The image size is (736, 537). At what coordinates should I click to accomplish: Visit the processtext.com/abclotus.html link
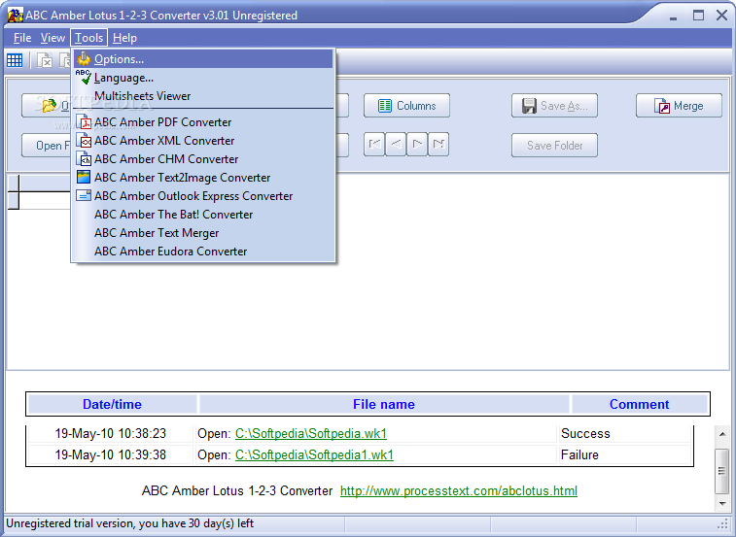pyautogui.click(x=459, y=491)
